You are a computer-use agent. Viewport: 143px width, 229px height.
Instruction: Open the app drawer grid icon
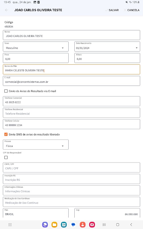click(x=10, y=225)
